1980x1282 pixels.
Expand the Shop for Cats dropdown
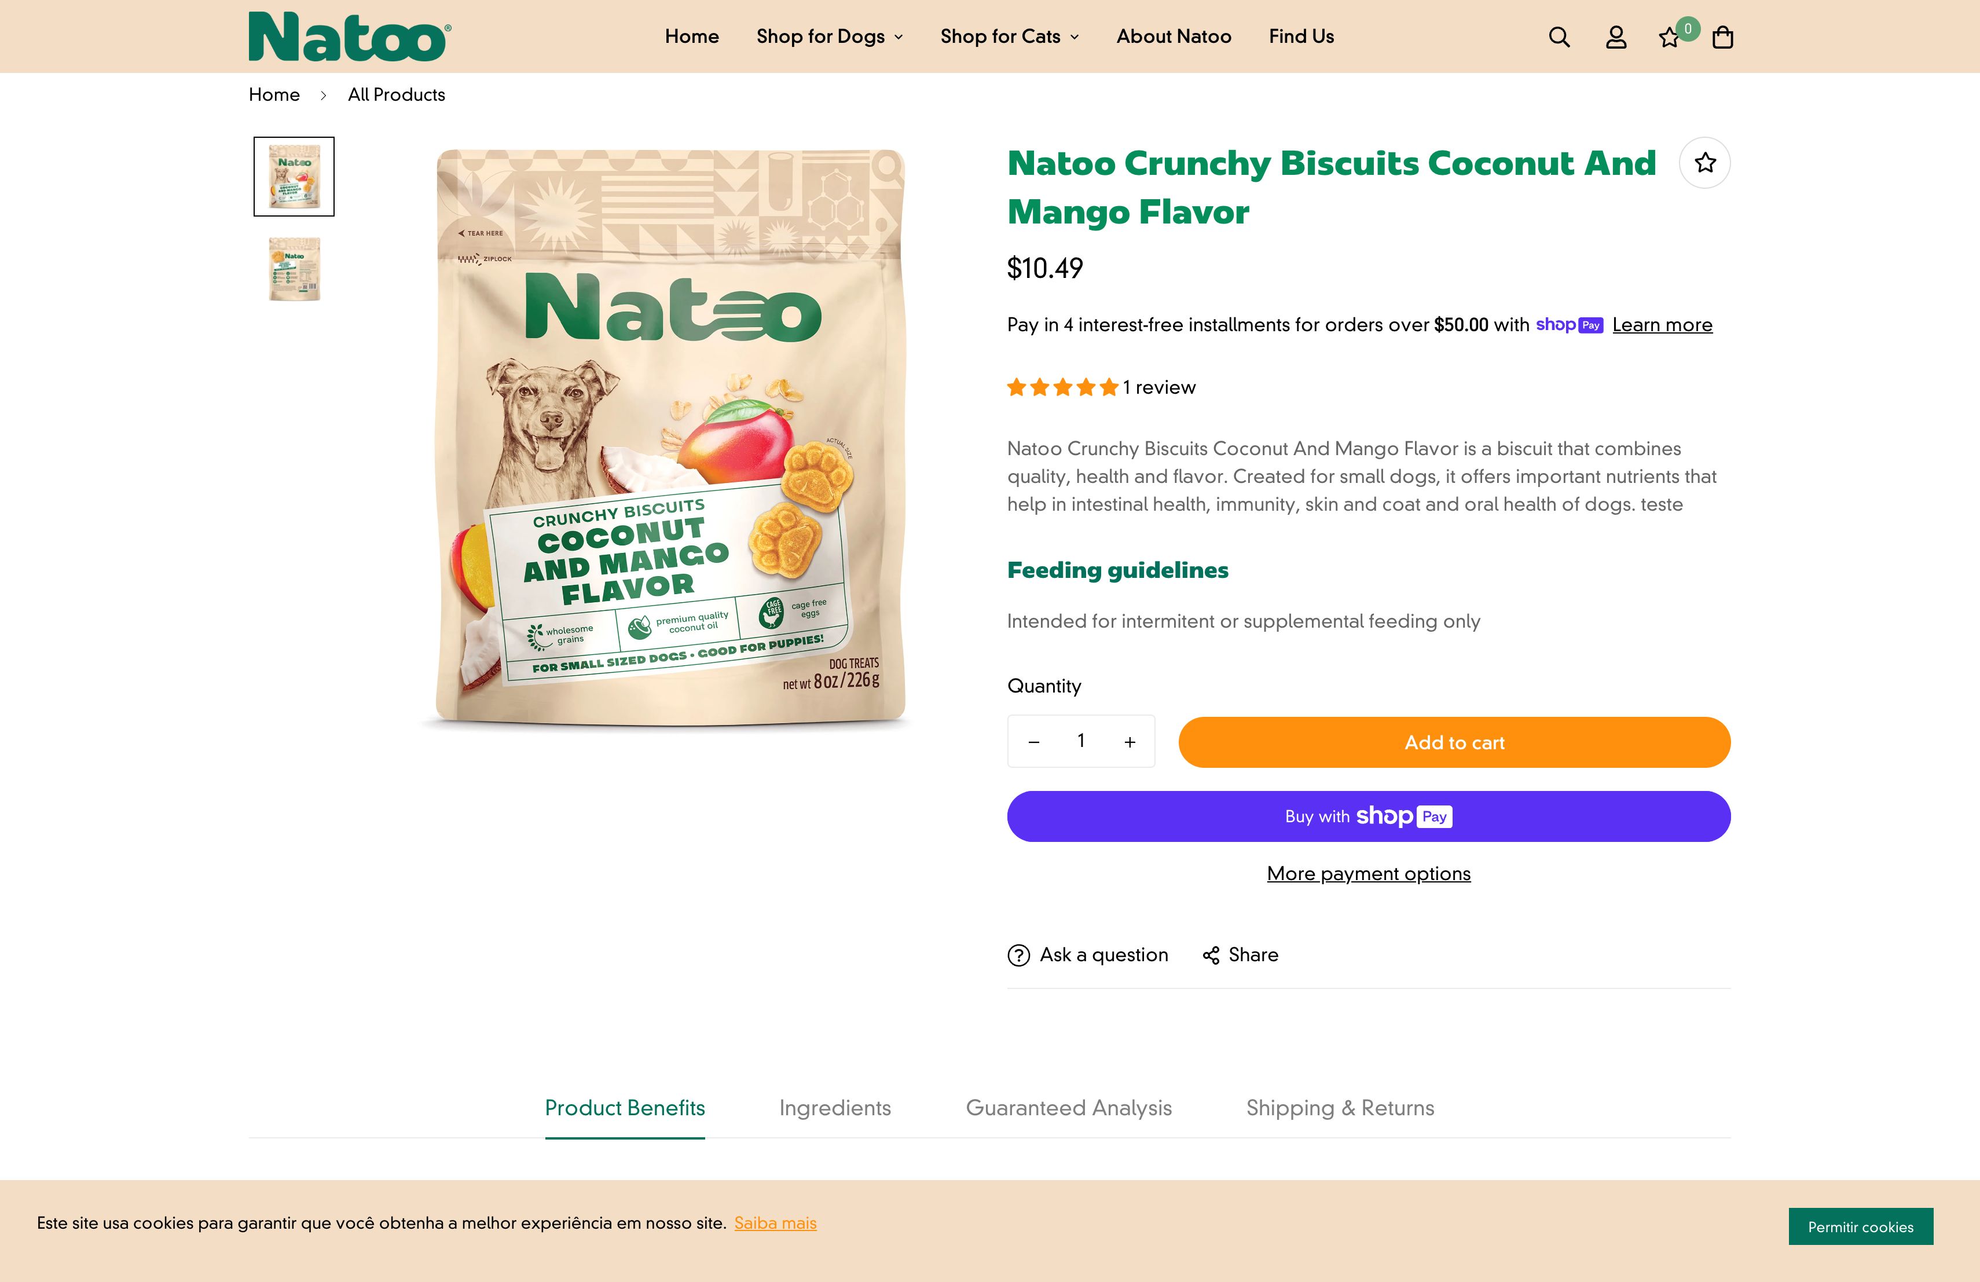pos(1009,36)
